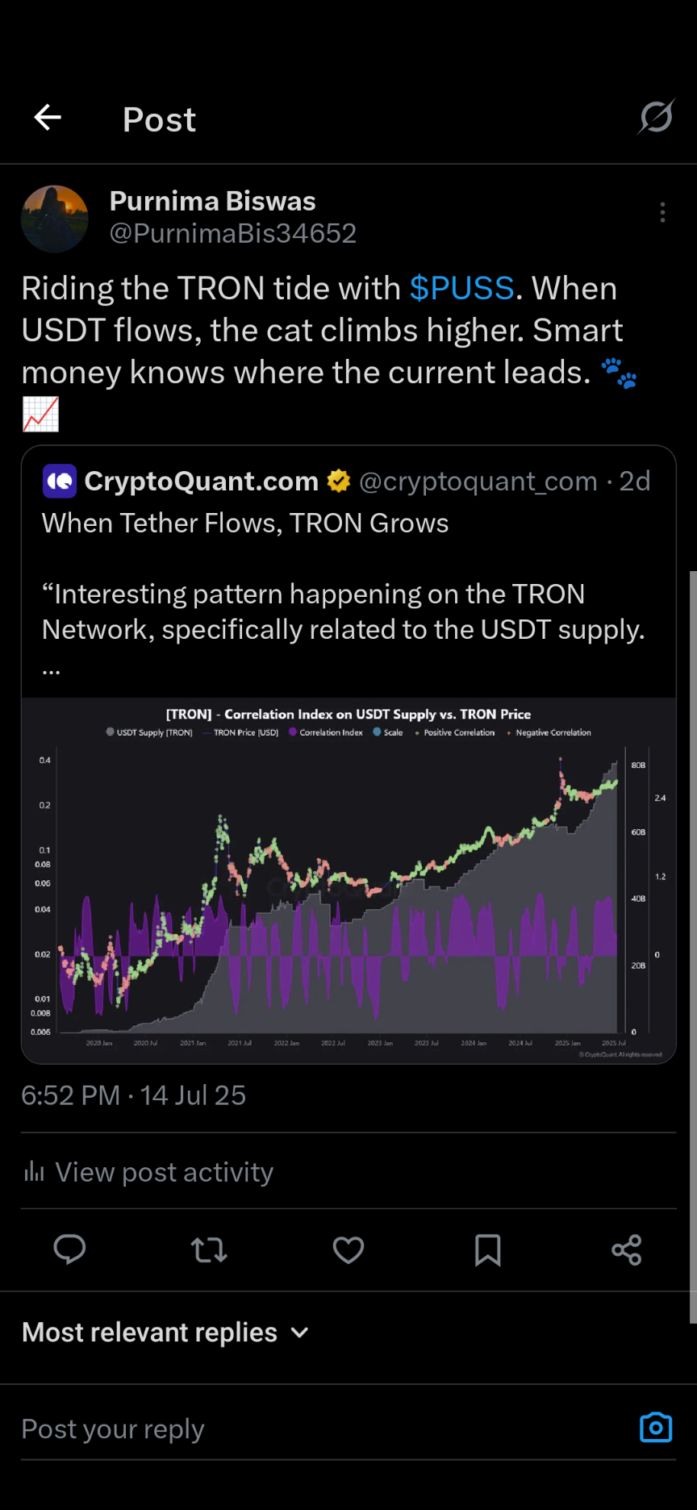Viewport: 697px width, 1510px height.
Task: Open the CryptoQuant logo avatar
Action: click(59, 481)
